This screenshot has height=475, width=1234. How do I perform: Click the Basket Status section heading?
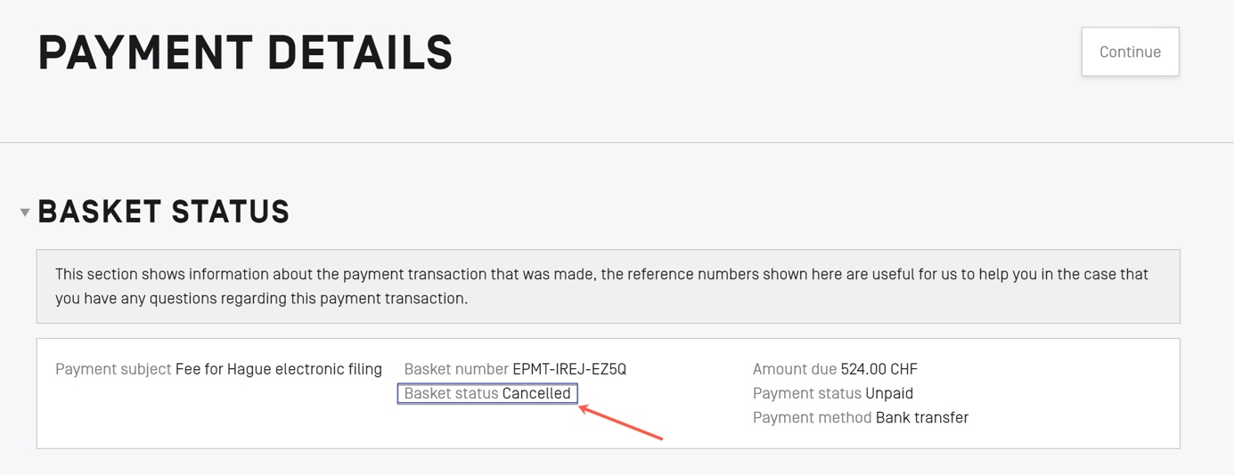(164, 212)
